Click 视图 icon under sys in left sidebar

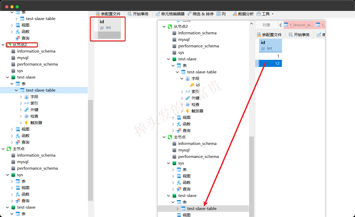(18, 188)
